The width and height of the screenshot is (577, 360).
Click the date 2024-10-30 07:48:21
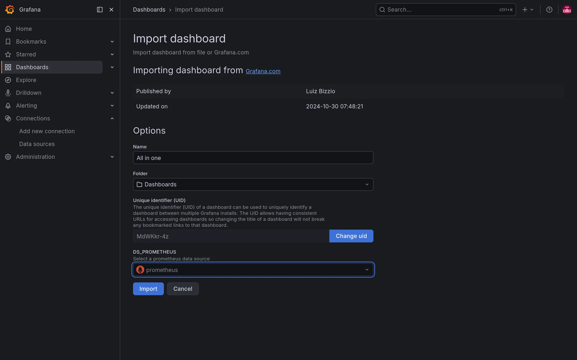pyautogui.click(x=334, y=106)
